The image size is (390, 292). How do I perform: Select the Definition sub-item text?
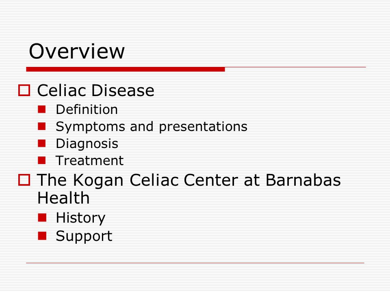[87, 109]
